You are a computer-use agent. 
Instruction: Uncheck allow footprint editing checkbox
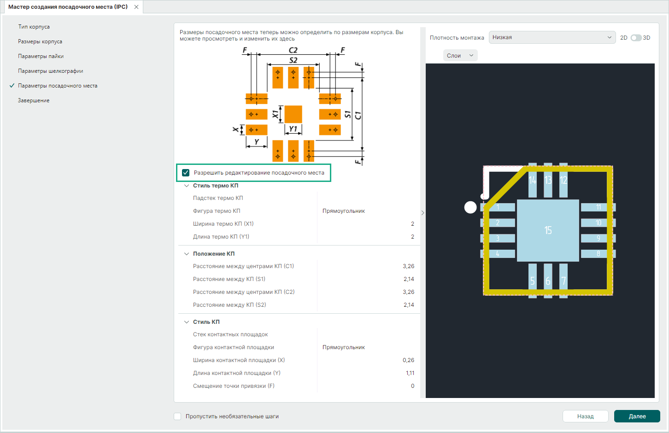coord(186,173)
